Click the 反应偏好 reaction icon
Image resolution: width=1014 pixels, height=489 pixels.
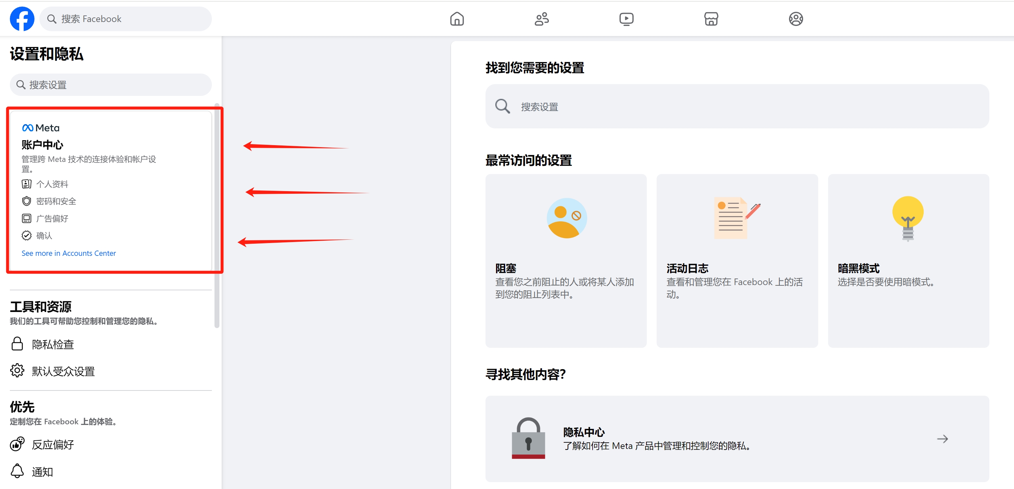tap(17, 444)
